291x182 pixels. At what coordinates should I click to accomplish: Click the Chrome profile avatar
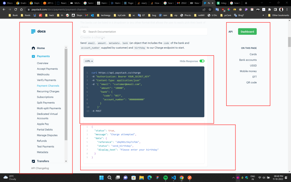(x=281, y=10)
